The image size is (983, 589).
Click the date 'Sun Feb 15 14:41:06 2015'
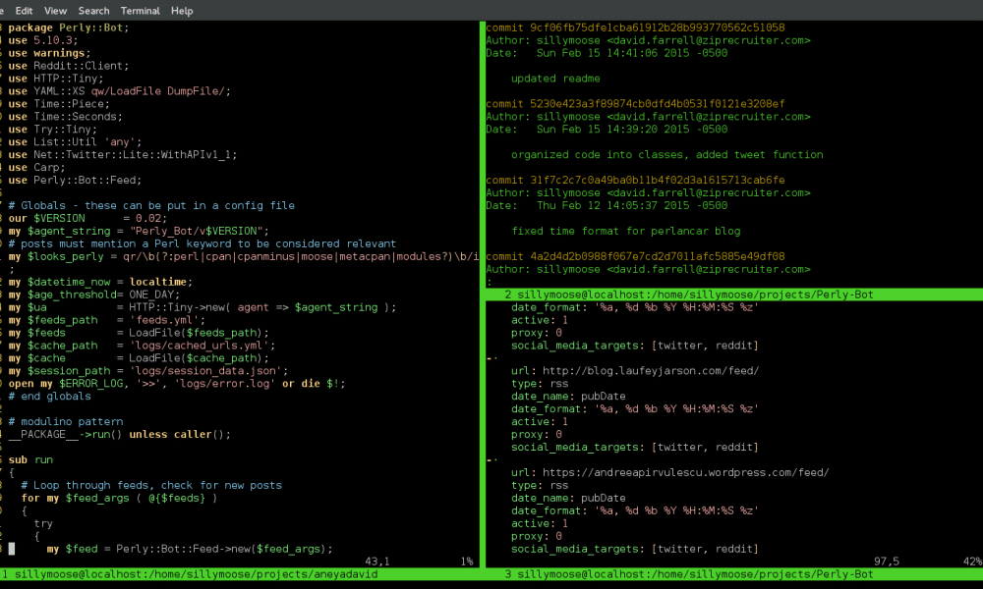(x=612, y=53)
